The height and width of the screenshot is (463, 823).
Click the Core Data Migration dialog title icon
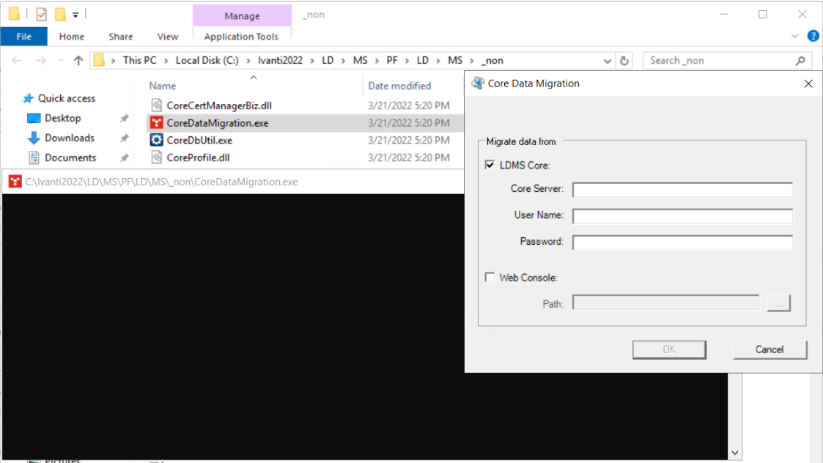(x=478, y=84)
